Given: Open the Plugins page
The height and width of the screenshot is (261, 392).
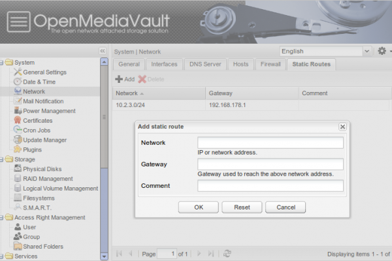Looking at the screenshot, I should (32, 149).
